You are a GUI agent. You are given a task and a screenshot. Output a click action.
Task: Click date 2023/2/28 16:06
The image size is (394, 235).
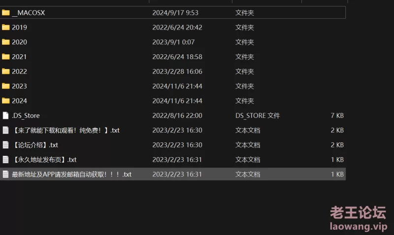point(177,71)
